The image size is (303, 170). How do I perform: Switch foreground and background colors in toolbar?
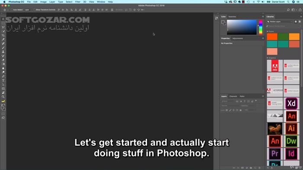pos(4,104)
